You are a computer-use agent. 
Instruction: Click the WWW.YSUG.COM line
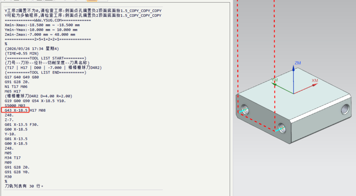pos(48,20)
